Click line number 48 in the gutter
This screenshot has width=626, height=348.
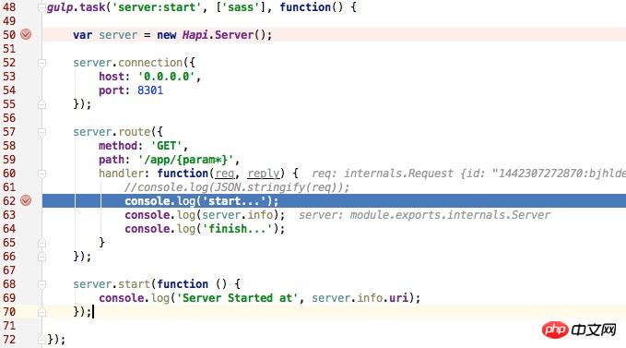click(x=9, y=7)
